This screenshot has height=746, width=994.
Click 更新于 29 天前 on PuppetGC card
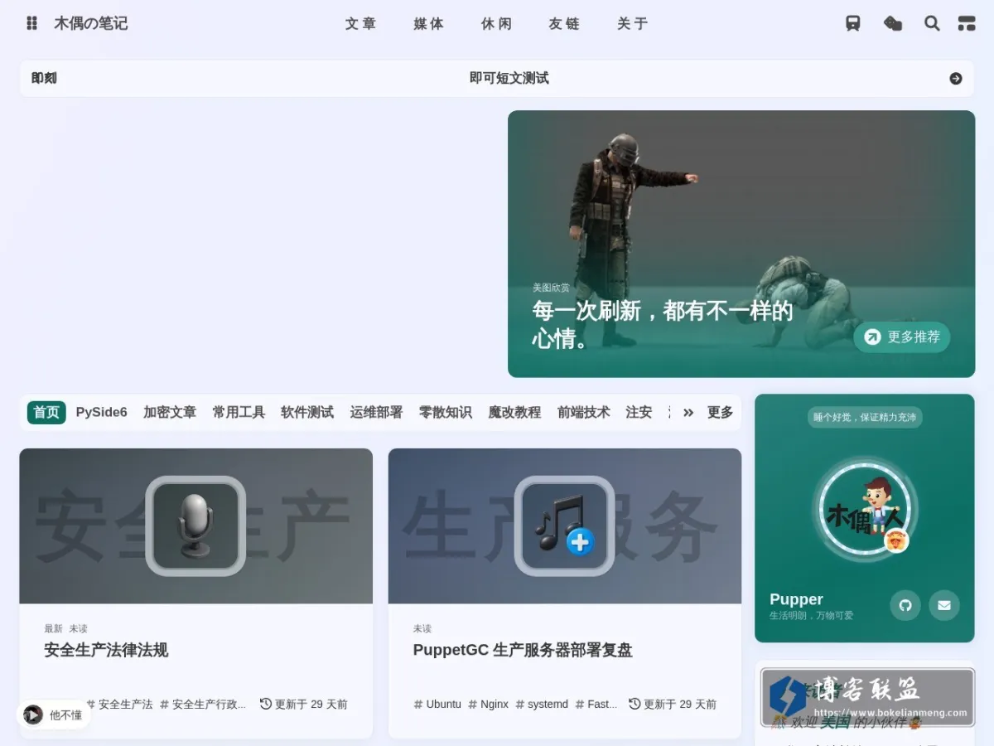pos(672,704)
